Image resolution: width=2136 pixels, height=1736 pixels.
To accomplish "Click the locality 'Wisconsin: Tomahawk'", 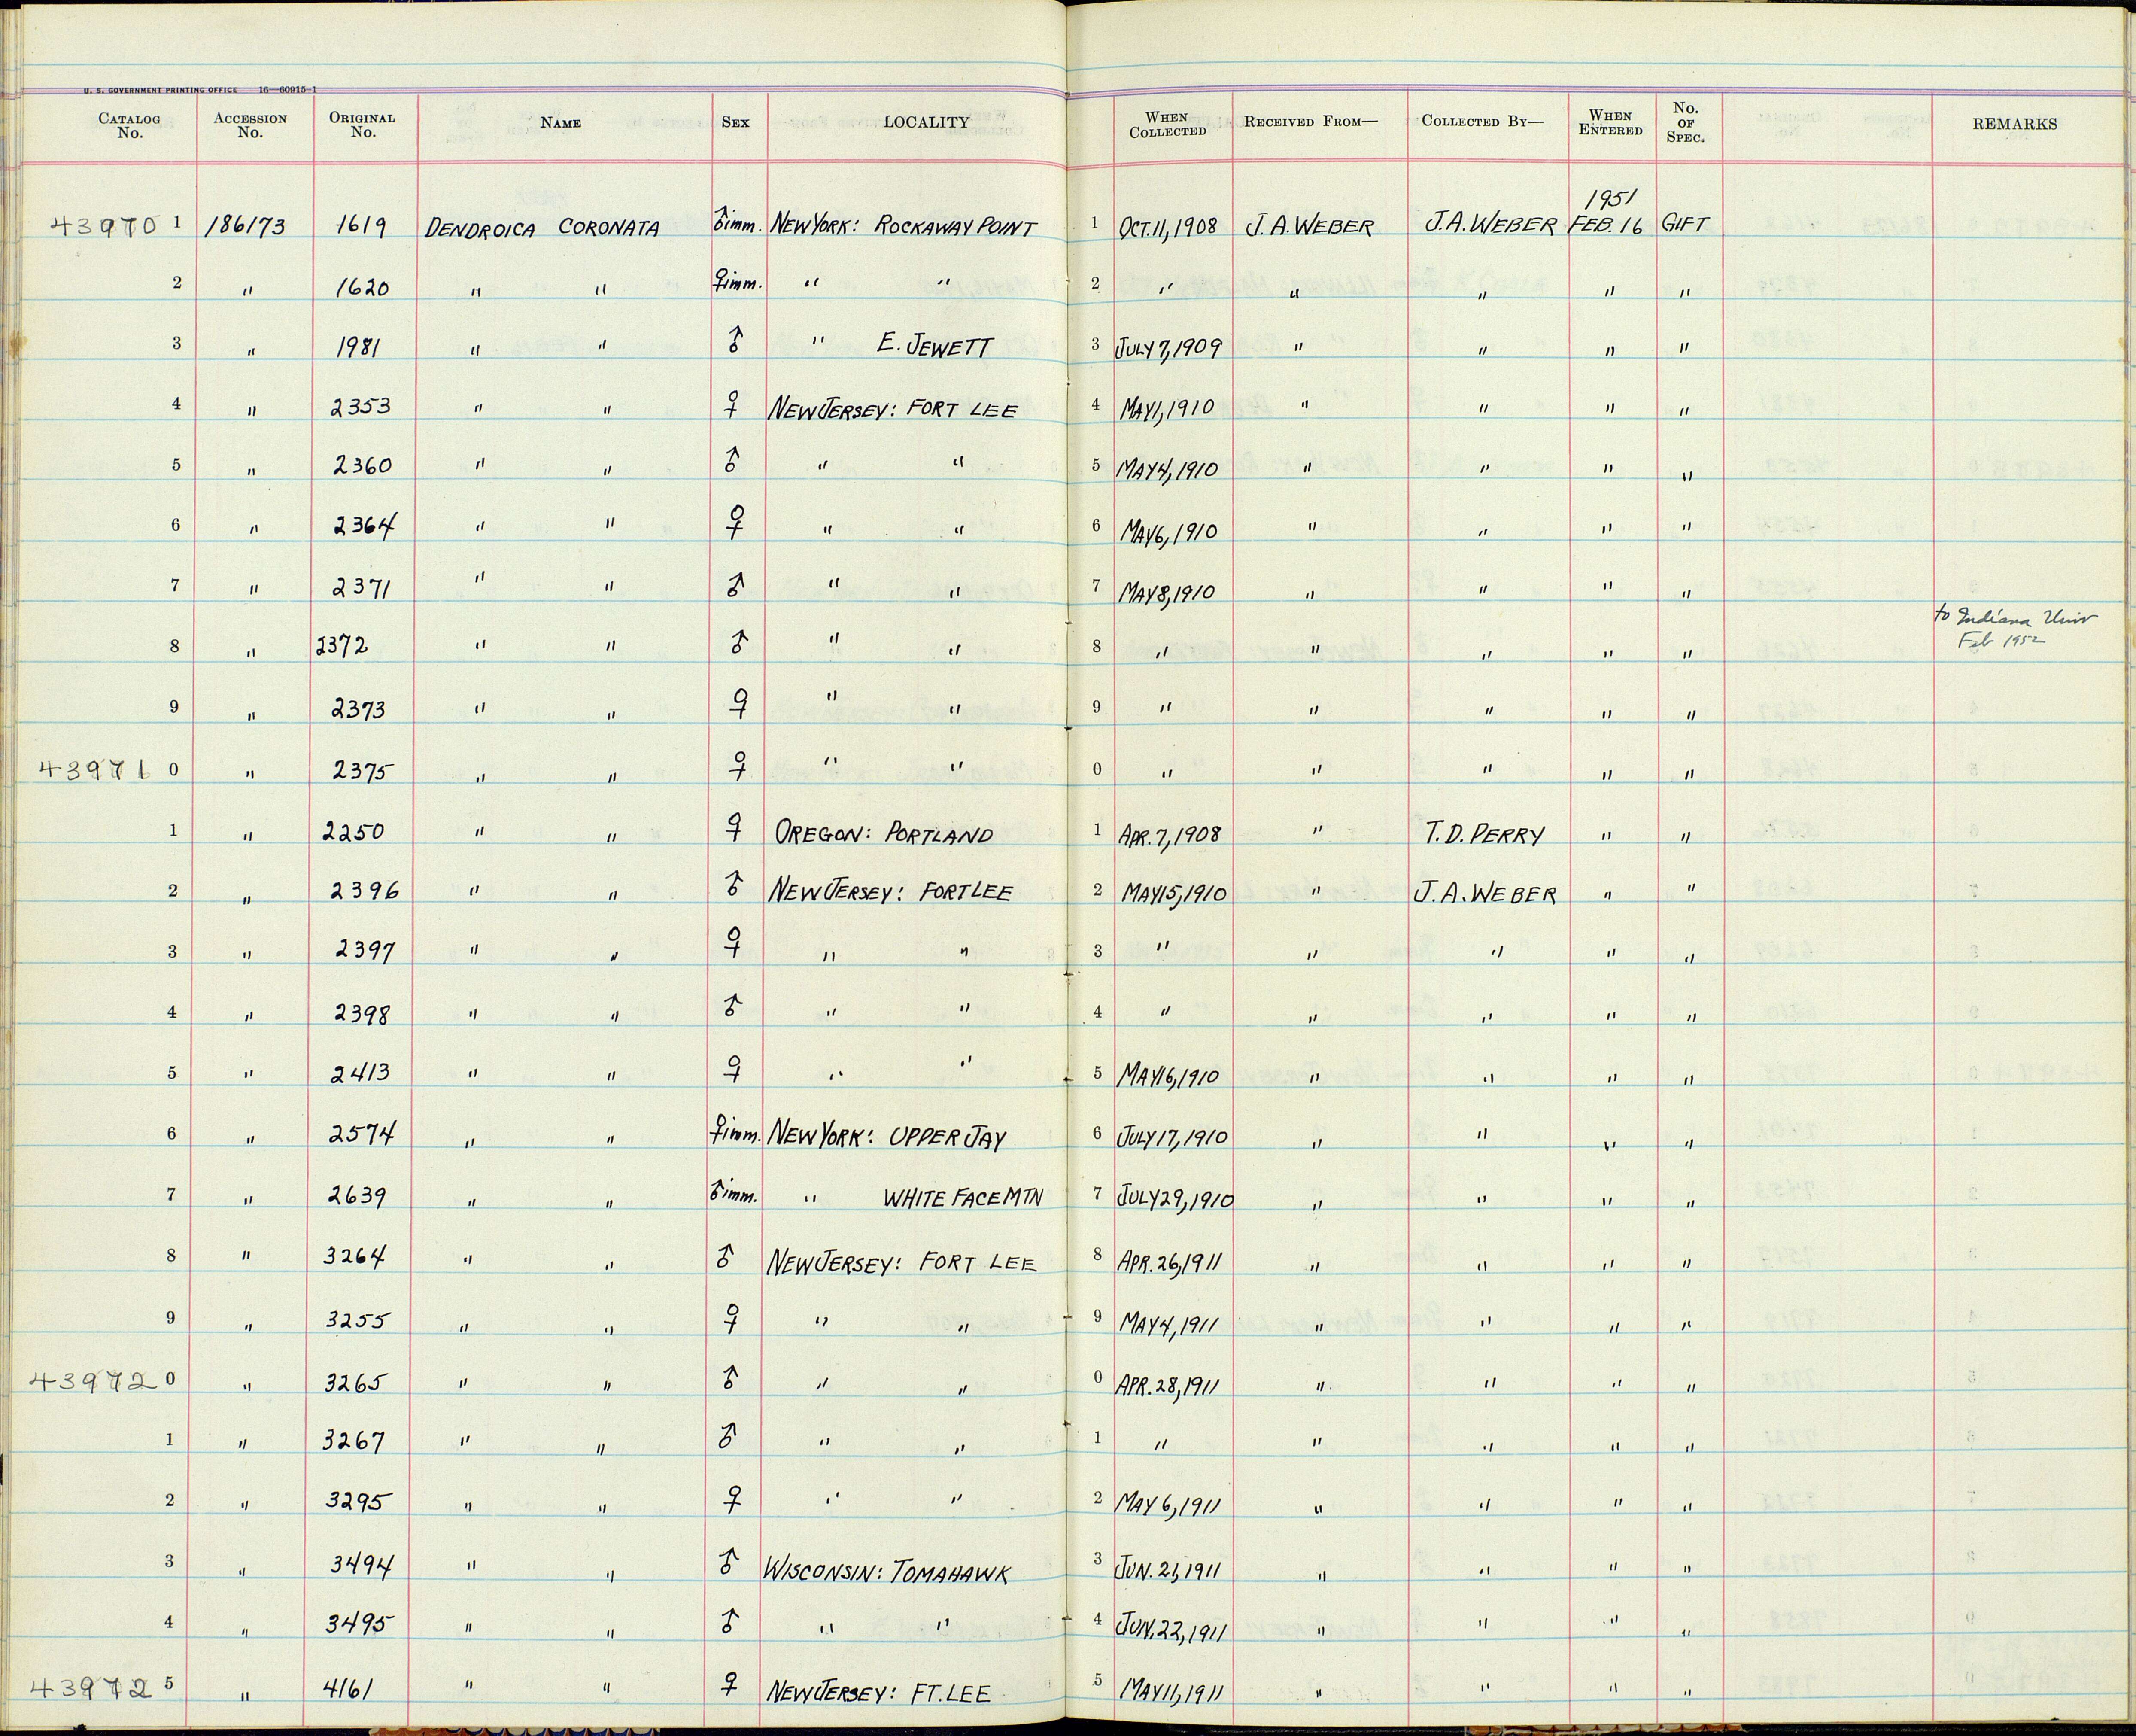I will pyautogui.click(x=887, y=1573).
